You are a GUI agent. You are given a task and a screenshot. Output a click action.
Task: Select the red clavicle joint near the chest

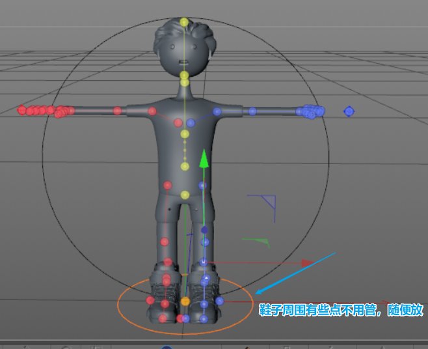[x=178, y=122]
